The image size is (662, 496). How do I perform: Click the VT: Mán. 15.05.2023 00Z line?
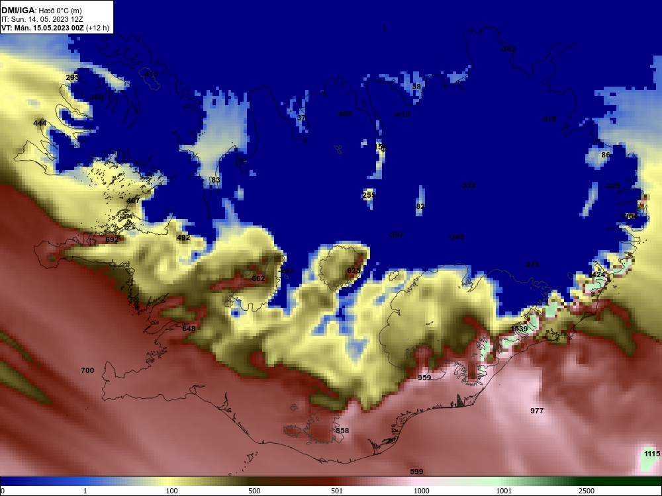(x=55, y=28)
